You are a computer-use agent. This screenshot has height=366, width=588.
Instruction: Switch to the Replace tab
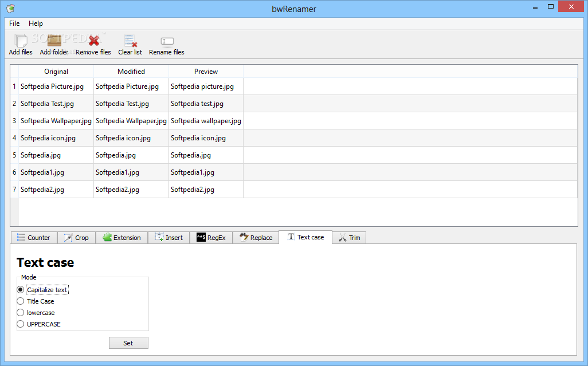click(x=256, y=238)
